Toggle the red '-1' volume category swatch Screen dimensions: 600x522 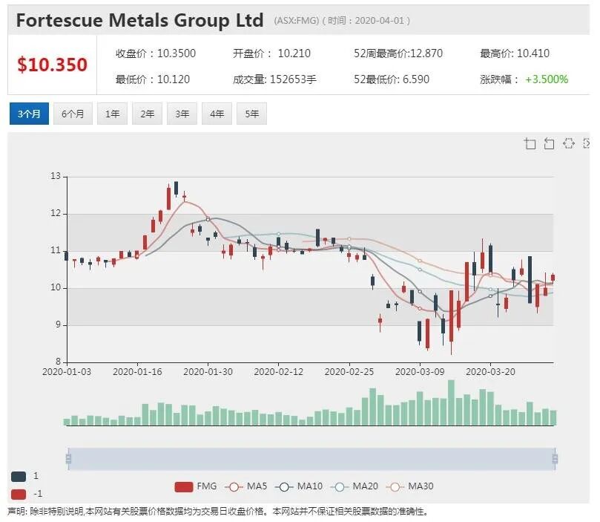(19, 494)
